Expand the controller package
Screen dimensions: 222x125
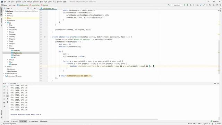click(x=8, y=30)
